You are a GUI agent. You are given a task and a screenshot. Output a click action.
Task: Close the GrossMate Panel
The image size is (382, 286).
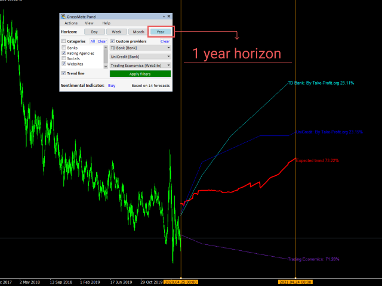click(x=169, y=16)
